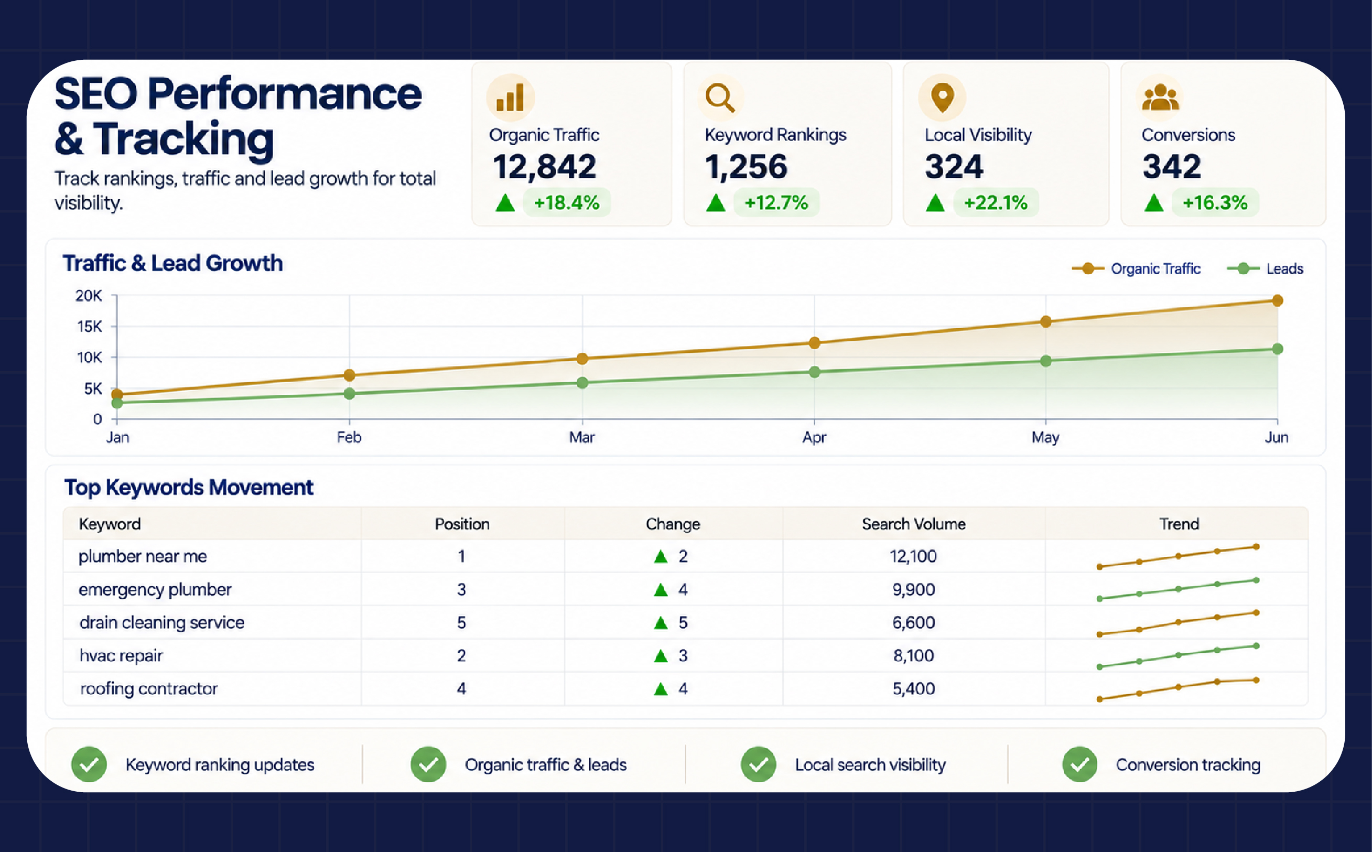Image resolution: width=1372 pixels, height=852 pixels.
Task: Click the +16.3% growth badge
Action: click(1215, 202)
